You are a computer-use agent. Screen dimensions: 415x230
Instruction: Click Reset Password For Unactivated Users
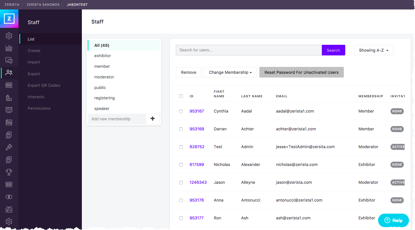301,72
